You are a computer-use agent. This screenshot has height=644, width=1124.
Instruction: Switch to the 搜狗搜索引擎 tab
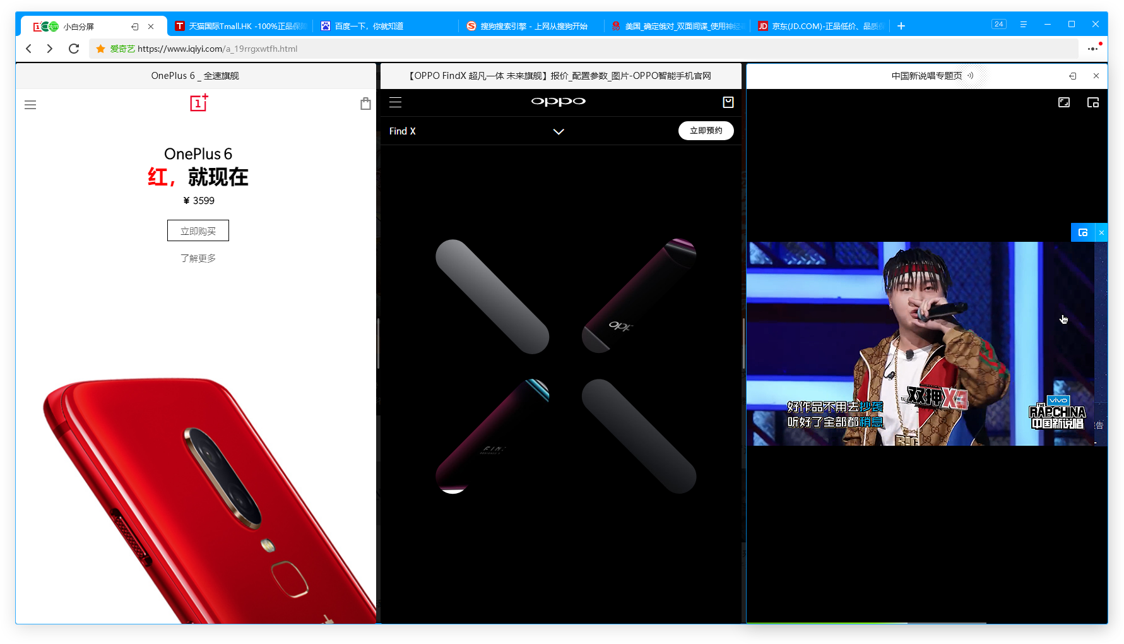point(531,26)
